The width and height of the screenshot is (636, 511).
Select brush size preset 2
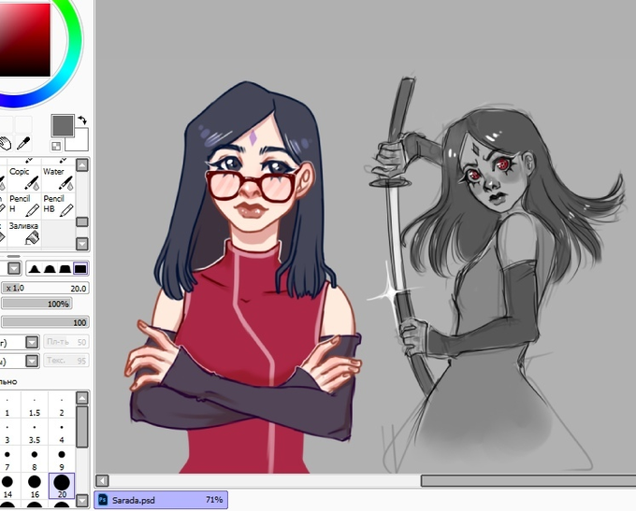pyautogui.click(x=62, y=406)
